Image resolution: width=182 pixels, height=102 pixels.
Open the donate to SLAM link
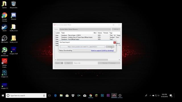102,50
